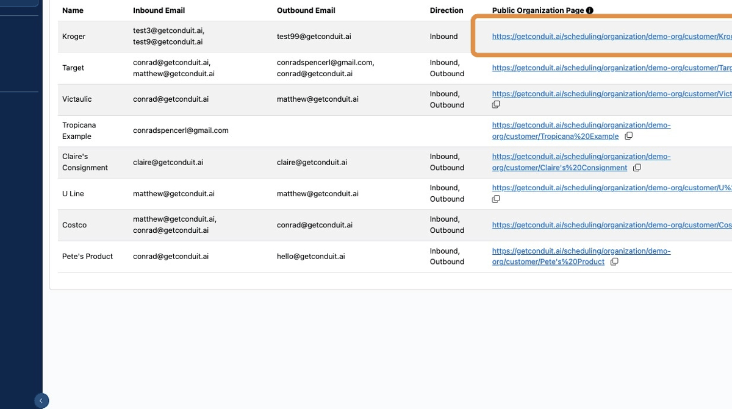
Task: Open the Costco public organization link
Action: pos(612,225)
